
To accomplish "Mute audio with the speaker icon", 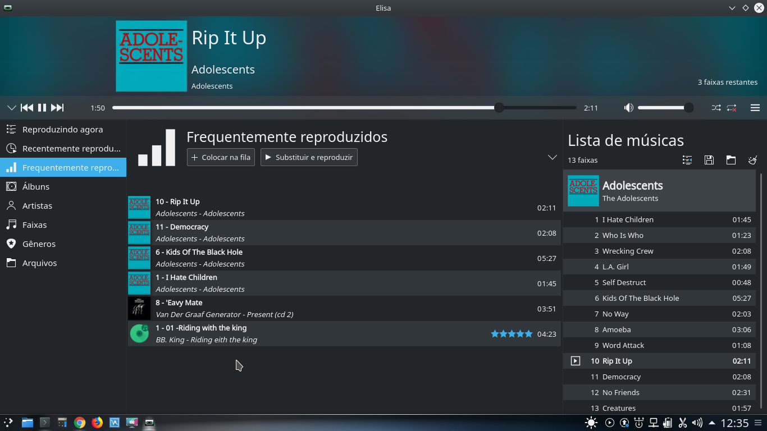I will (x=629, y=108).
